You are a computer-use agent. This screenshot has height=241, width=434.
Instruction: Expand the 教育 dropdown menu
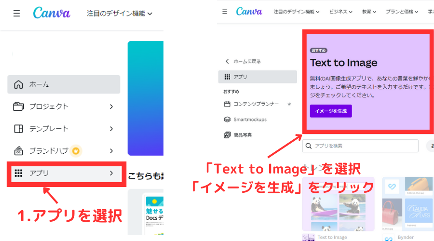click(x=369, y=12)
